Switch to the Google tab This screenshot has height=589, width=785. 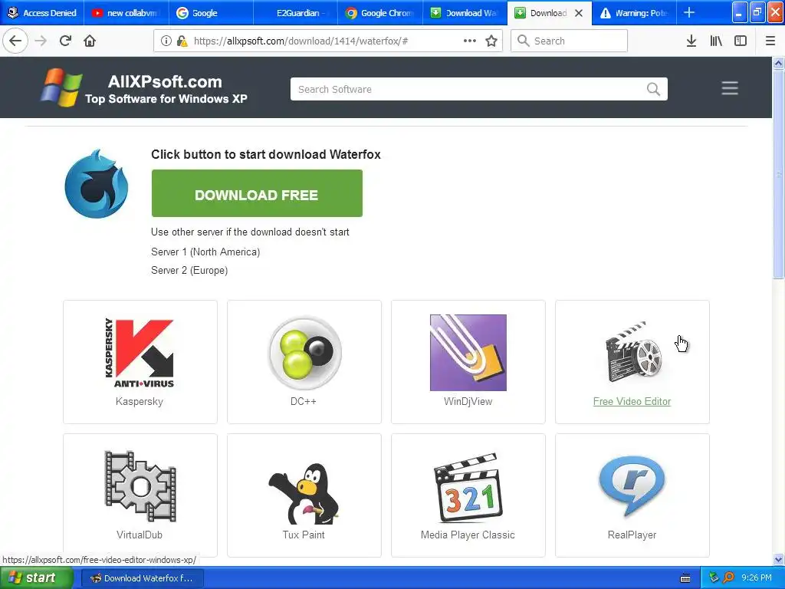tap(211, 12)
